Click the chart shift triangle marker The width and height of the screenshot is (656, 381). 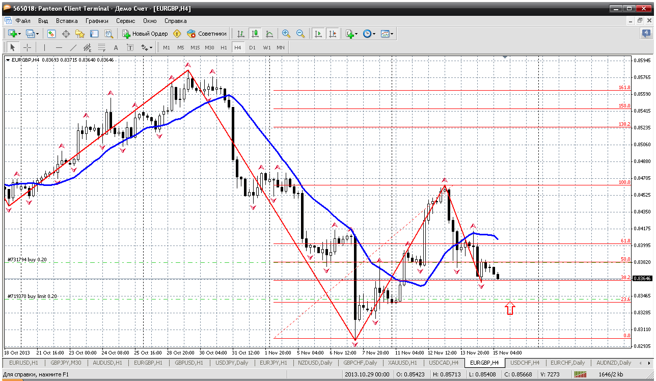[505, 58]
